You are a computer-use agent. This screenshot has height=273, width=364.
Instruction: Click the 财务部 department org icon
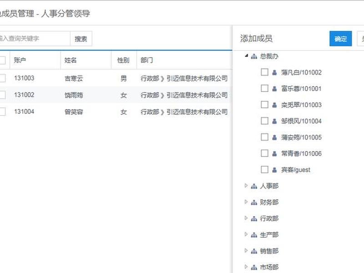(x=254, y=202)
